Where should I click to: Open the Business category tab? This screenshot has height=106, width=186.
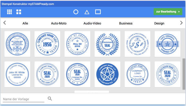pos(126,23)
